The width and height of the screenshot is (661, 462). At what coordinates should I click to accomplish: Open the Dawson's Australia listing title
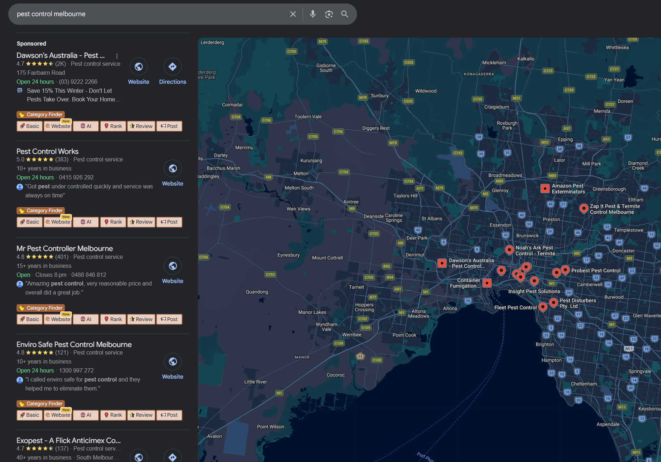point(61,55)
